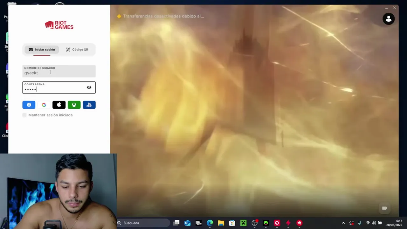Screen dimensions: 407x229
Task: Sign in with Google
Action: pyautogui.click(x=44, y=105)
